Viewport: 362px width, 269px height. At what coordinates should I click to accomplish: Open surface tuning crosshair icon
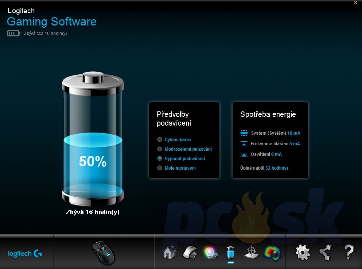tap(251, 252)
